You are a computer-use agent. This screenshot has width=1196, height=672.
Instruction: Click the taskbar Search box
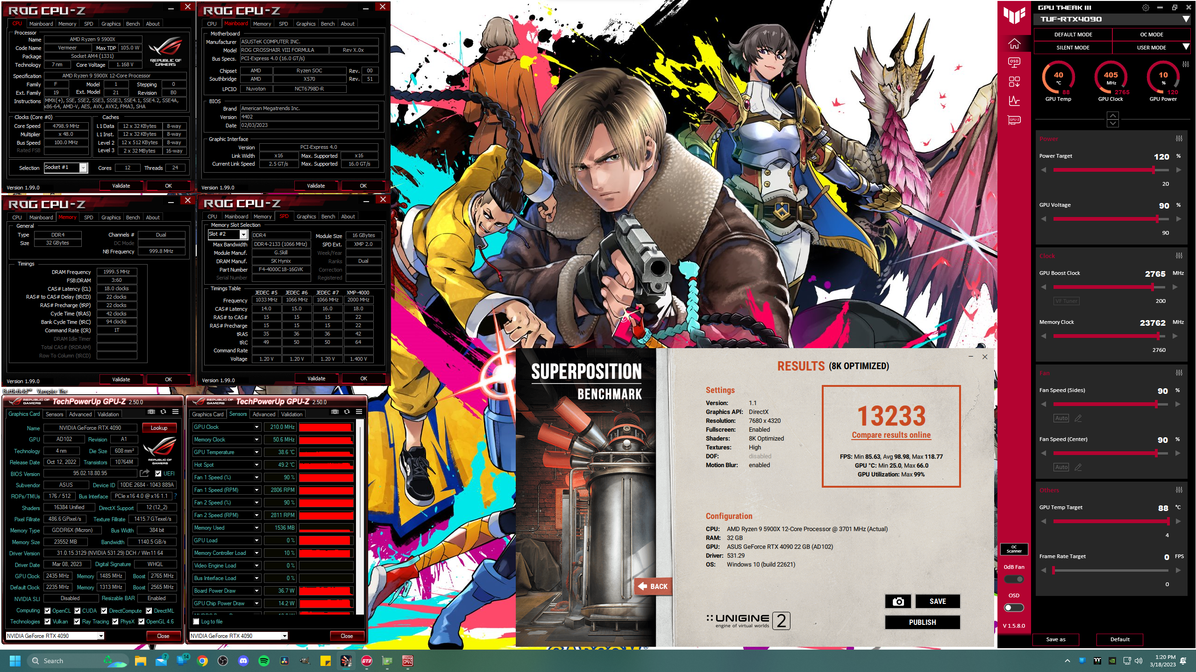77,661
